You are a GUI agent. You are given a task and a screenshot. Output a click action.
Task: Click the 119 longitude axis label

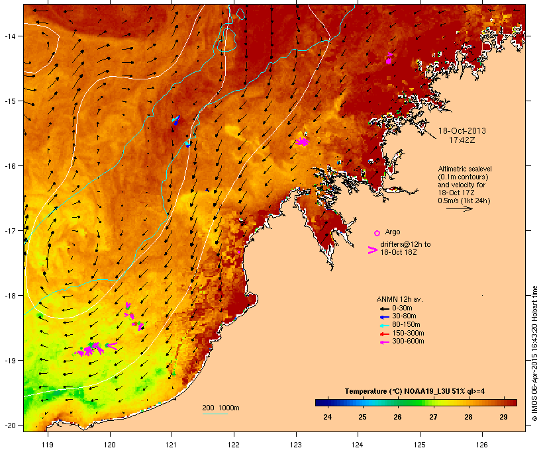(x=48, y=445)
